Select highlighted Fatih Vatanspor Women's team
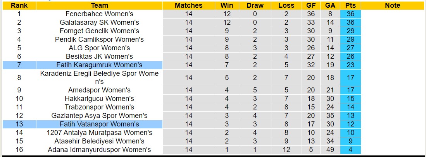 pyautogui.click(x=99, y=124)
